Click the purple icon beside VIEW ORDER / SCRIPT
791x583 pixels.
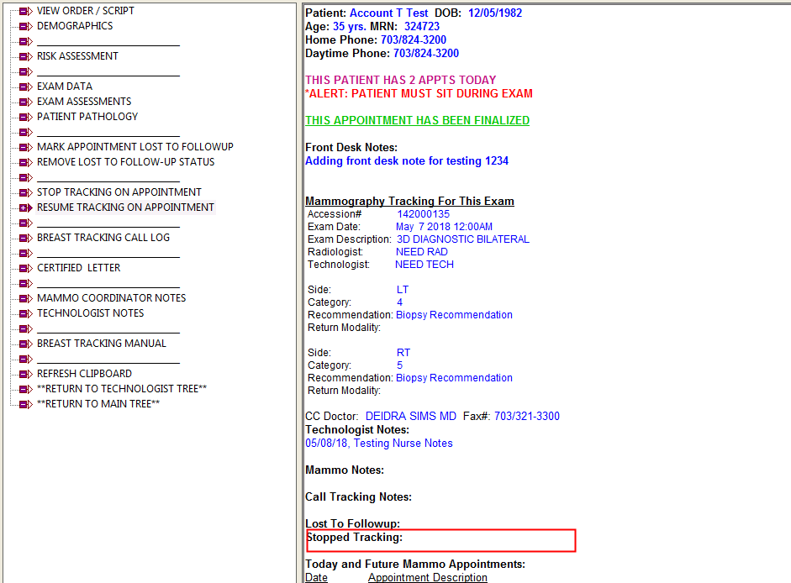(x=24, y=11)
